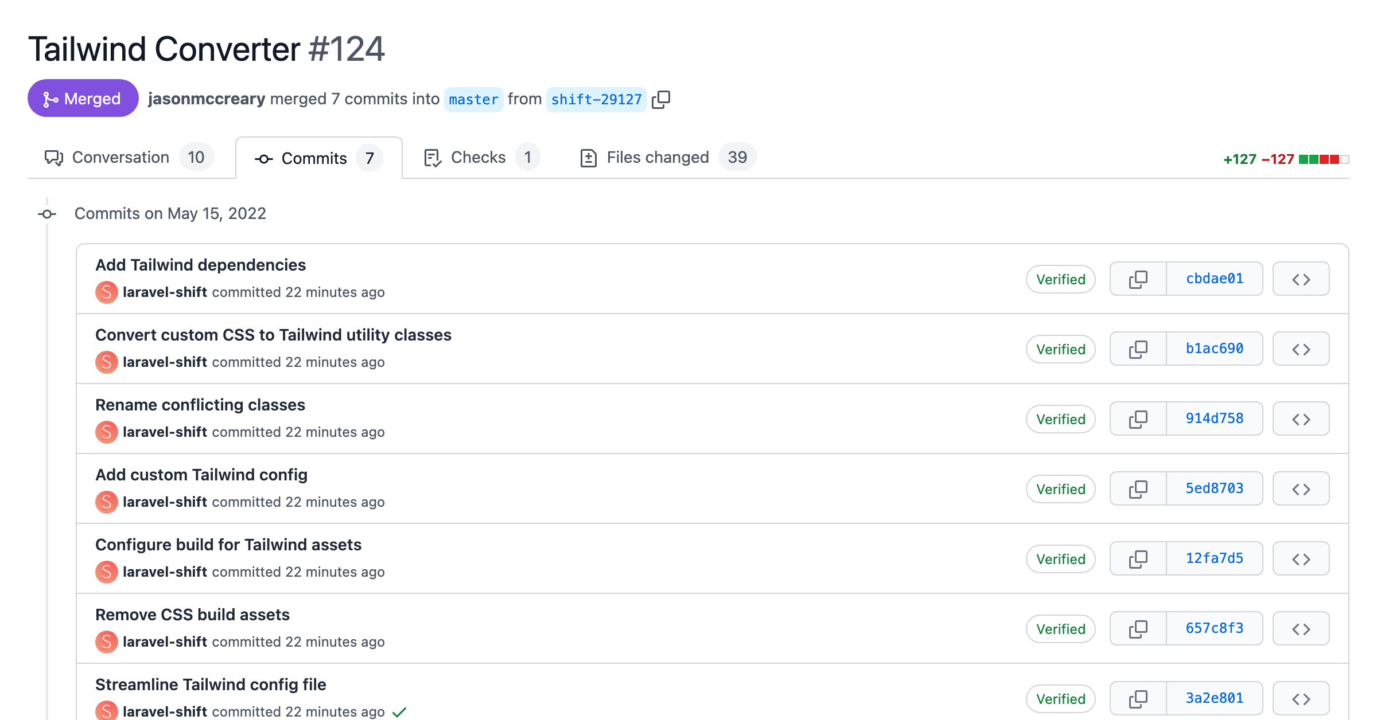The height and width of the screenshot is (720, 1377).
Task: Open 'Convert custom CSS to Tailwind utility classes'
Action: pos(273,335)
